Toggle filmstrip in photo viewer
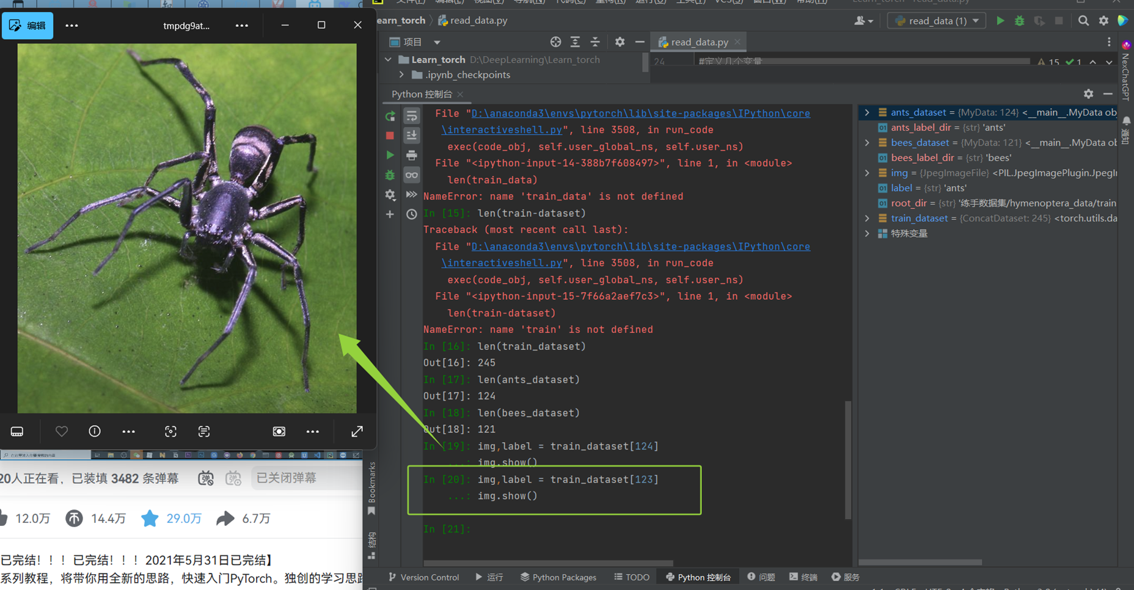This screenshot has height=590, width=1134. click(x=17, y=431)
